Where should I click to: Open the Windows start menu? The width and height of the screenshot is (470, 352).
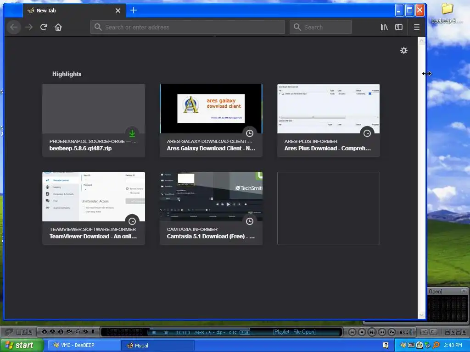coord(22,346)
